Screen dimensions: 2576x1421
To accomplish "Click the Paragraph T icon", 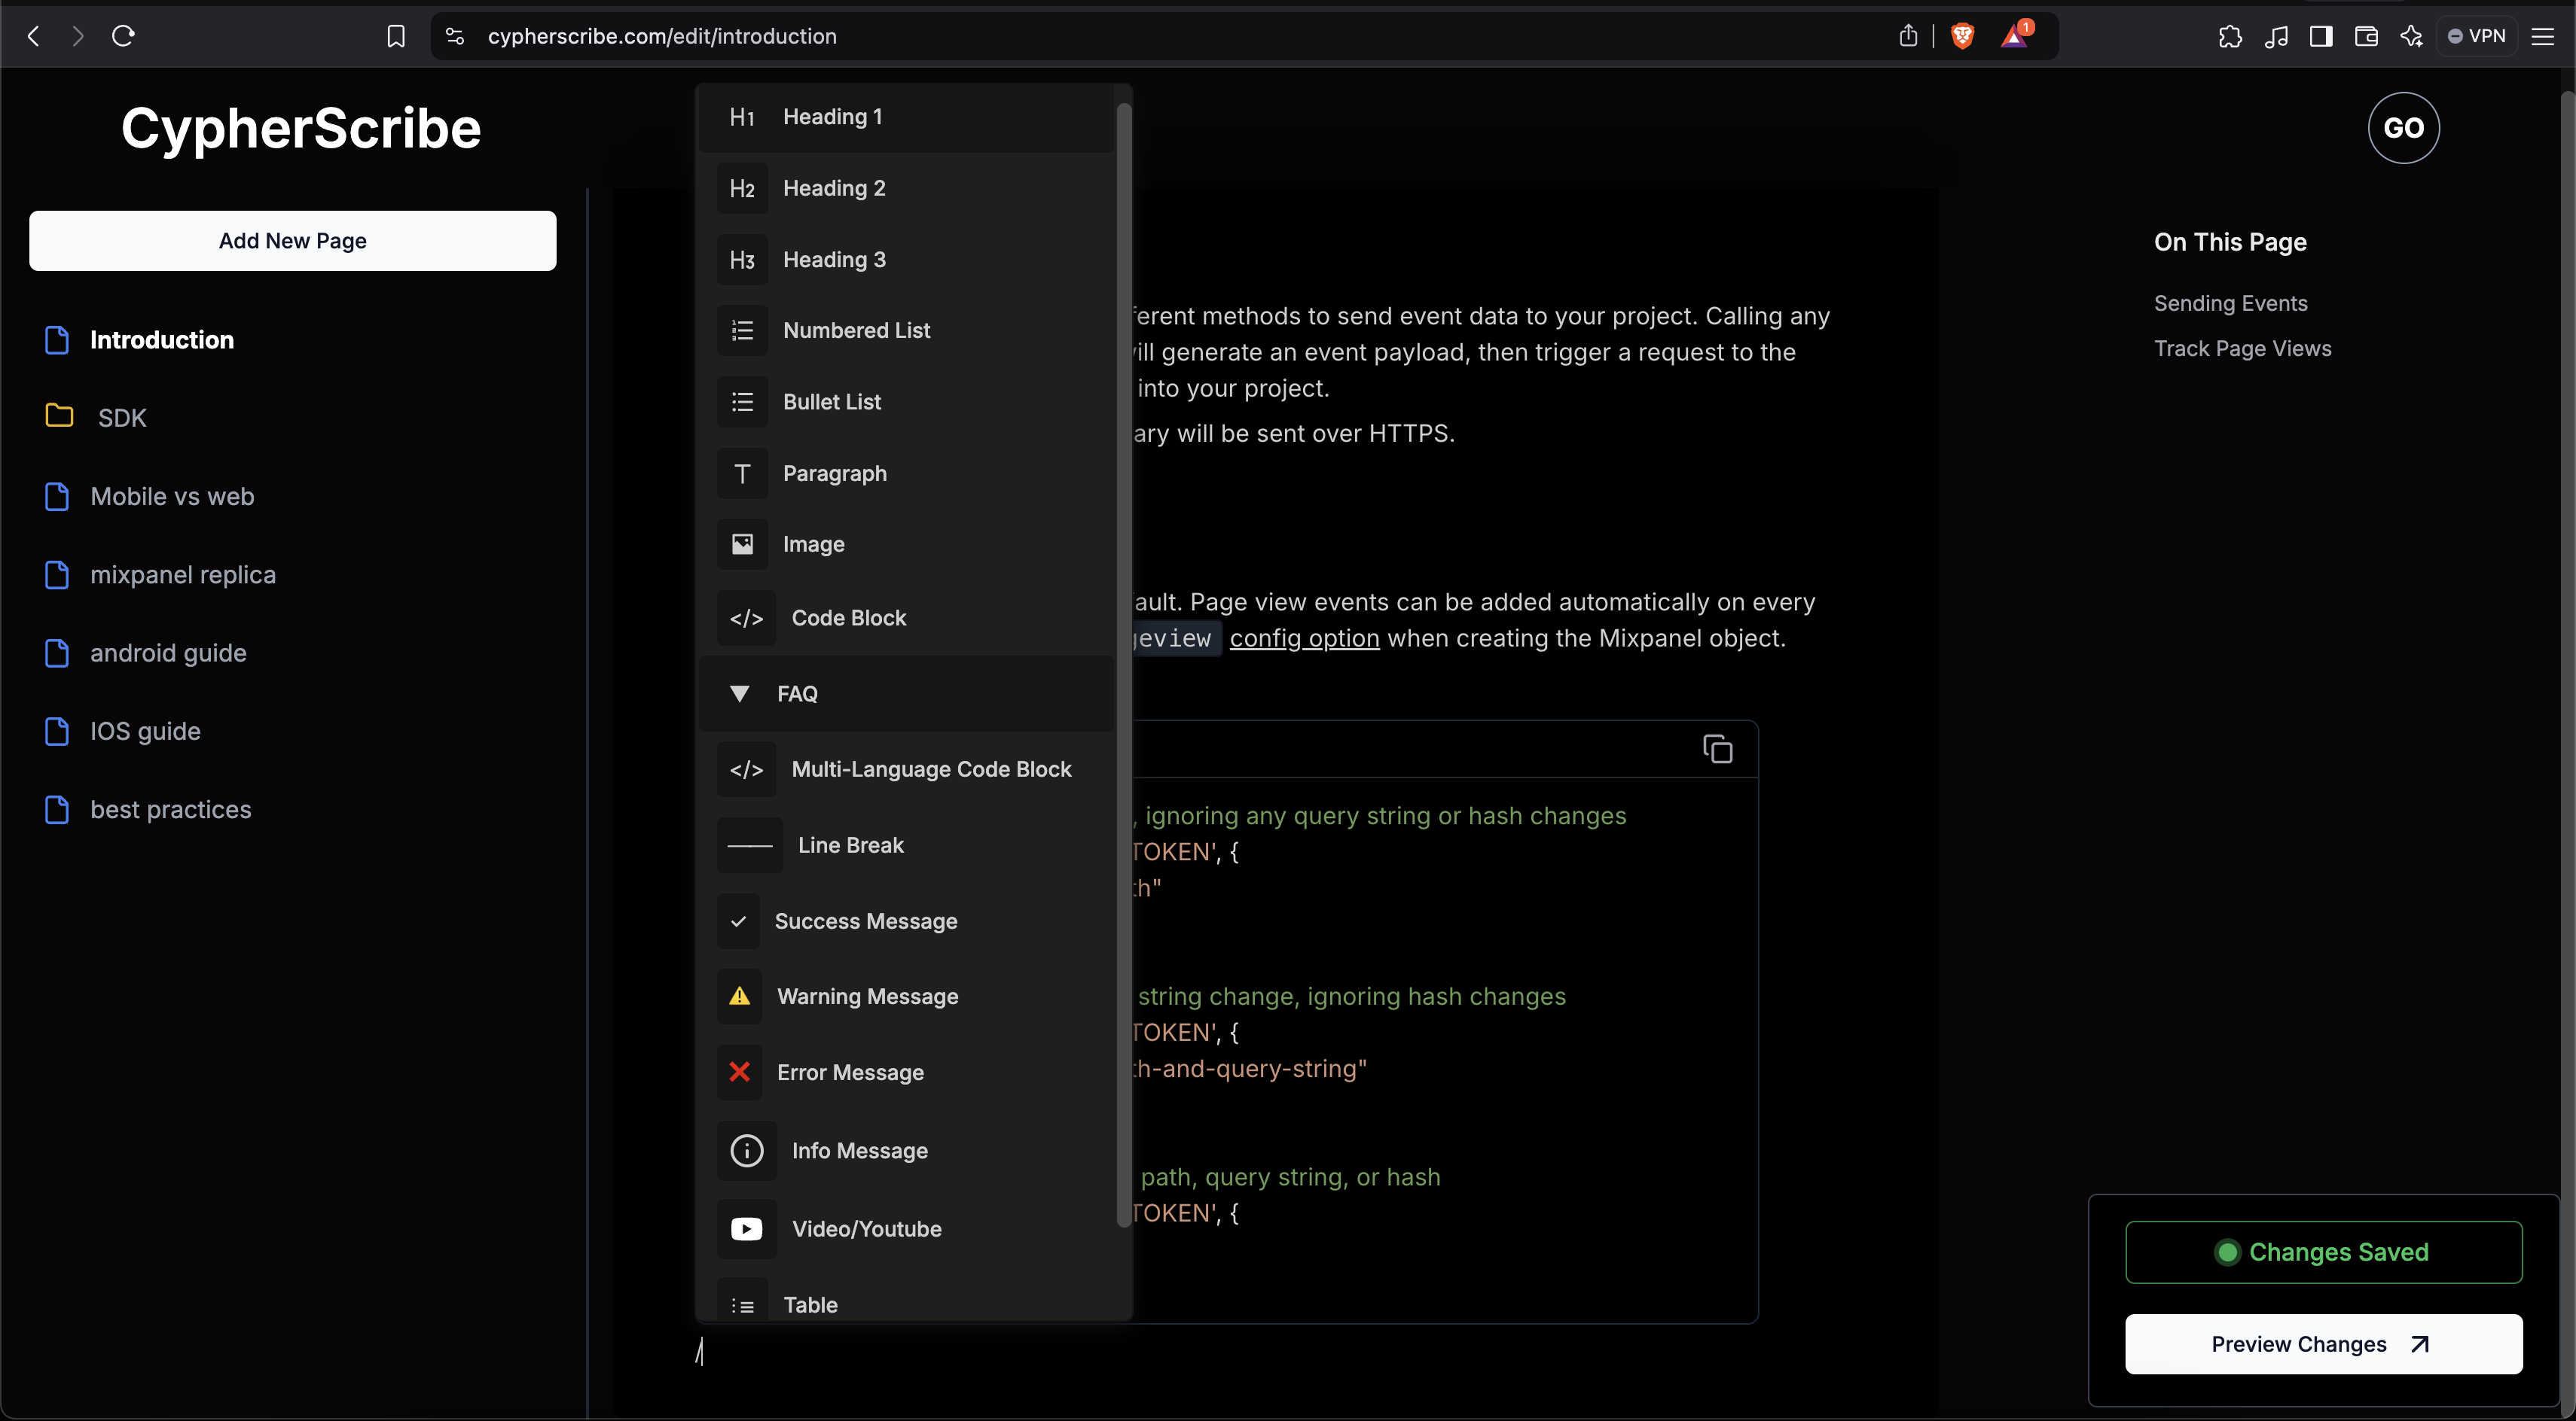I will click(742, 473).
